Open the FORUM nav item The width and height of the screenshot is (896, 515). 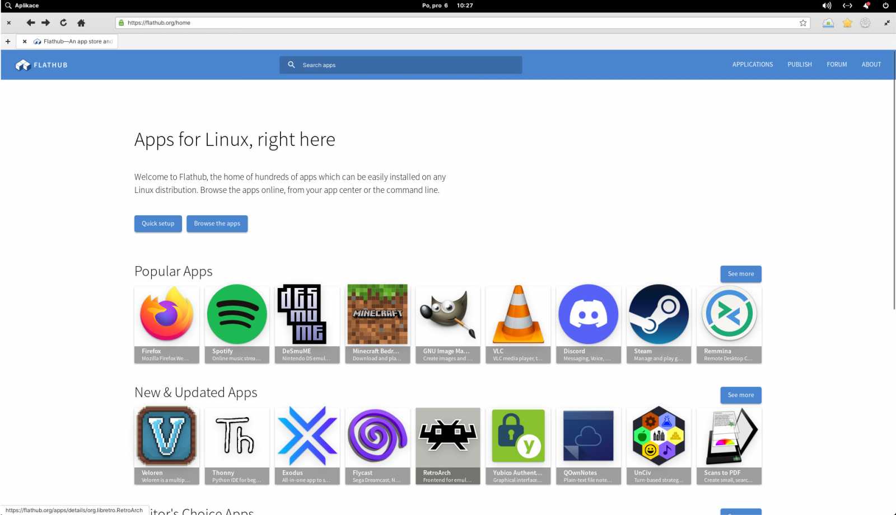(x=837, y=65)
